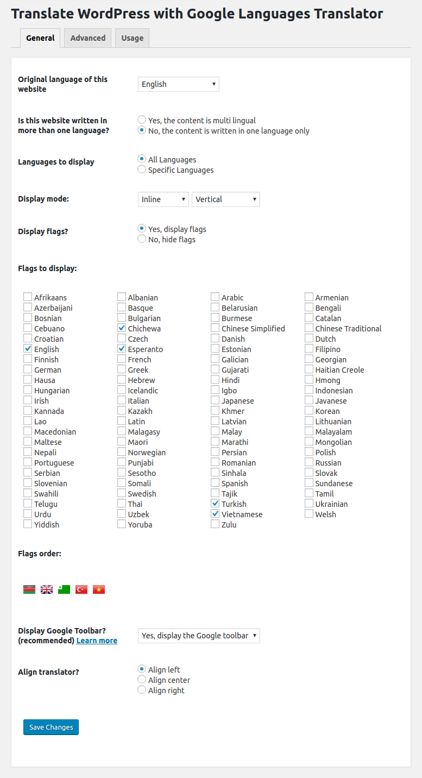Choose Align left radio button
This screenshot has width=422, height=778.
[142, 669]
